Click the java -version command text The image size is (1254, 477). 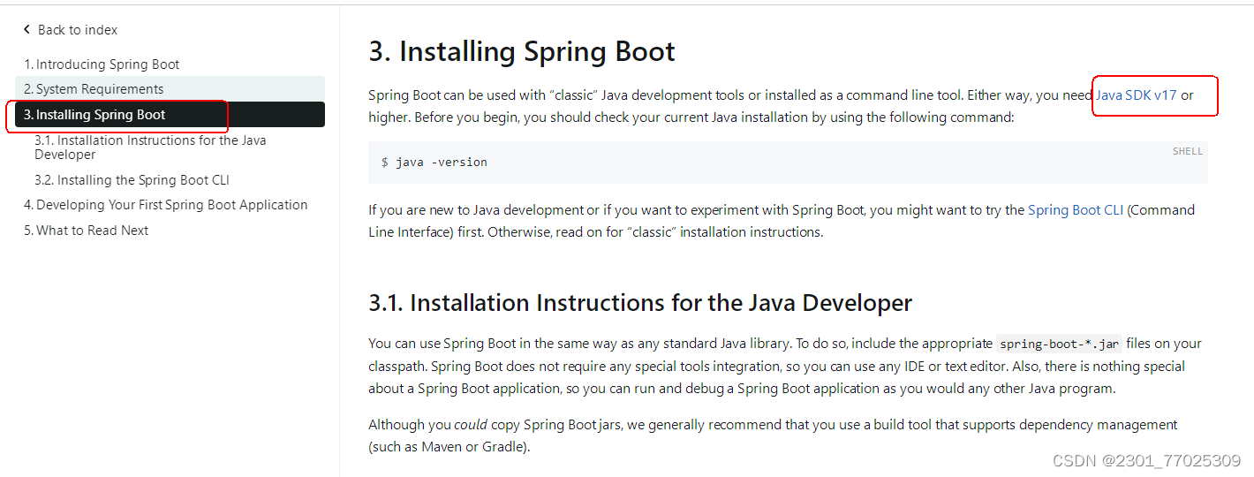tap(442, 163)
